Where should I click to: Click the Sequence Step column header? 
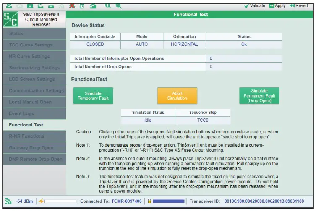203,113
